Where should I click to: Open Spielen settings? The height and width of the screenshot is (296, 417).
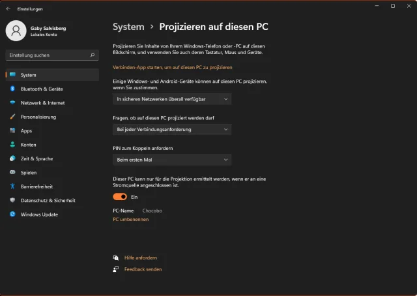(52, 172)
